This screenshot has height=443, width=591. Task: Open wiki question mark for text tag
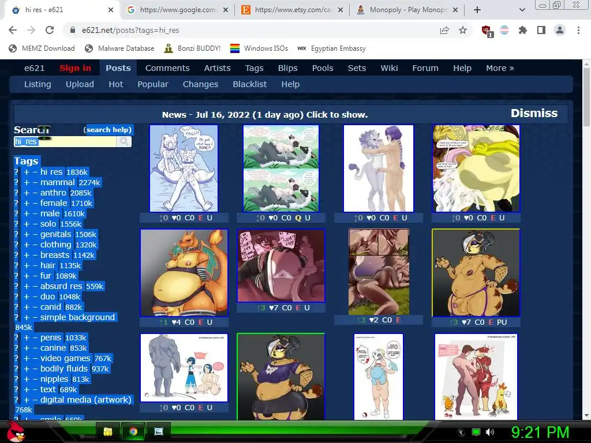[x=16, y=389]
